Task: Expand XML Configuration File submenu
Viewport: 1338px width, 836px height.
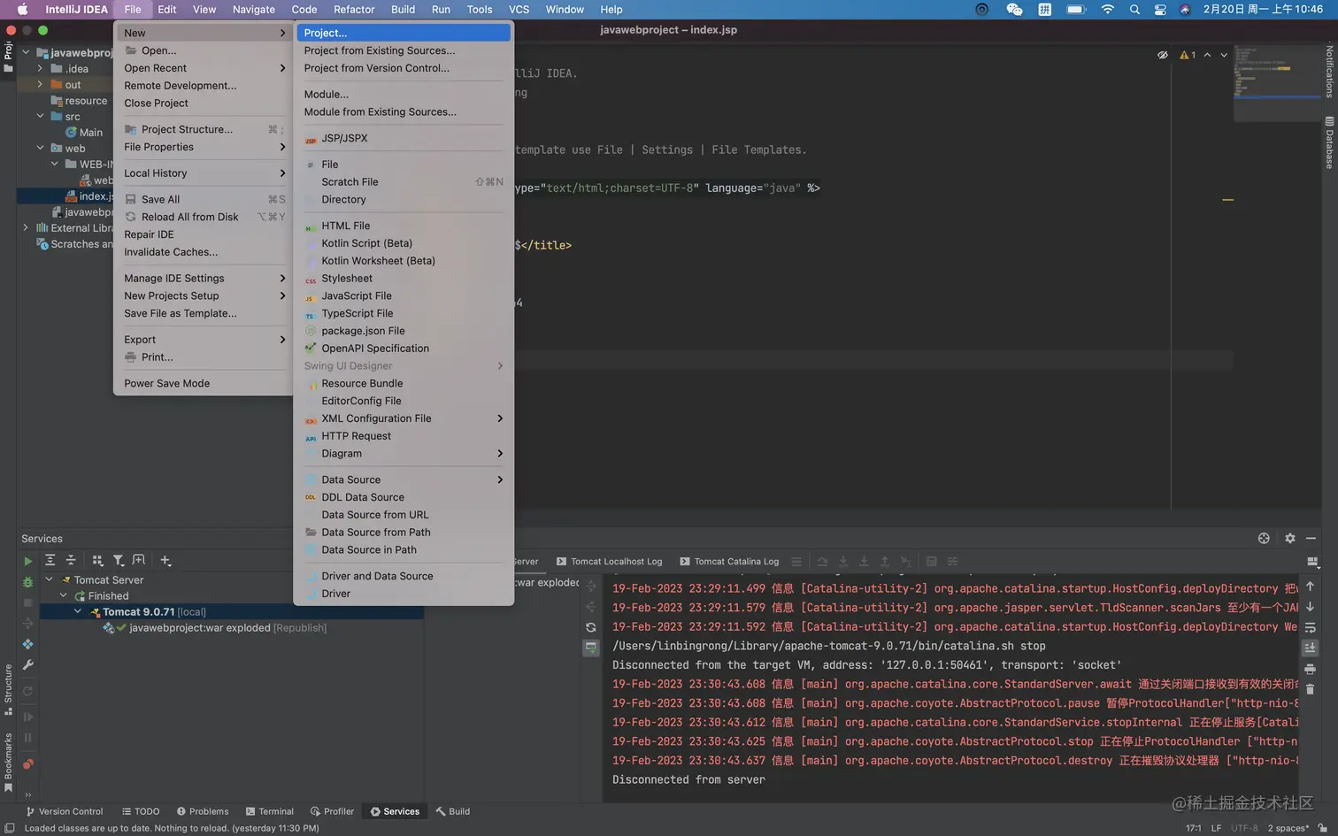Action: 500,418
